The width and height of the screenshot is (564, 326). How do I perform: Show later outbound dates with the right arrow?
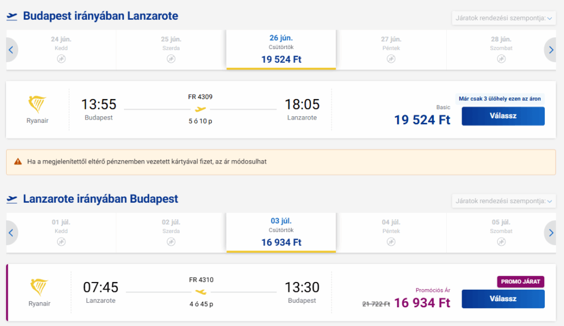click(550, 50)
